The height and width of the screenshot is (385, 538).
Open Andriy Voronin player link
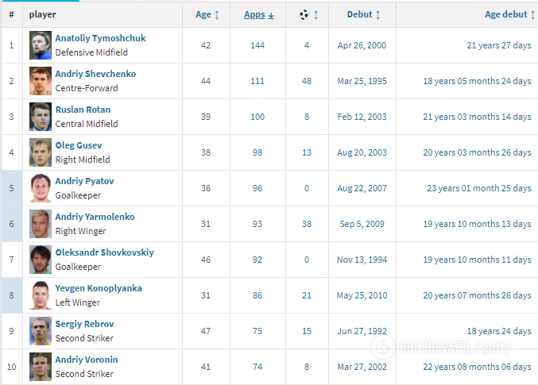pos(86,360)
